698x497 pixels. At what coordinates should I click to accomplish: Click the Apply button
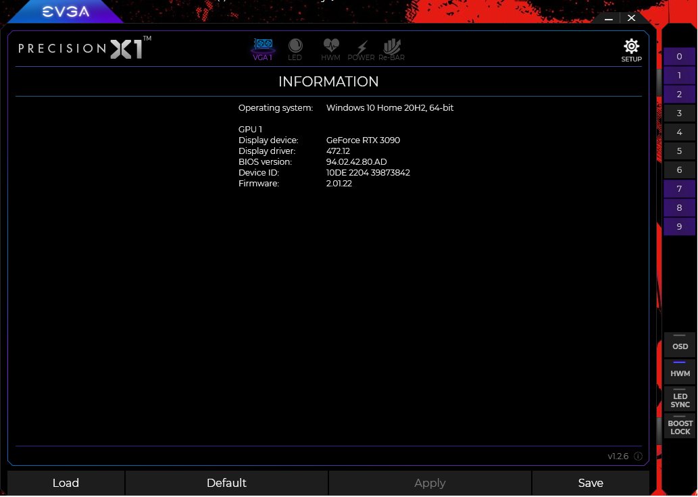coord(430,483)
